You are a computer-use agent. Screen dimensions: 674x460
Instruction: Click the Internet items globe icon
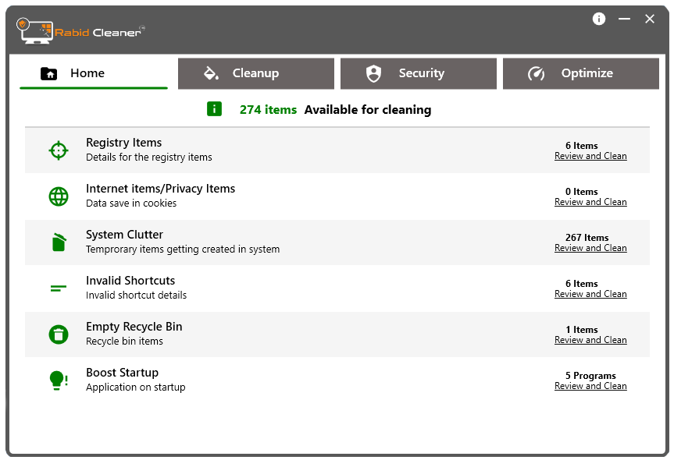[x=59, y=196]
